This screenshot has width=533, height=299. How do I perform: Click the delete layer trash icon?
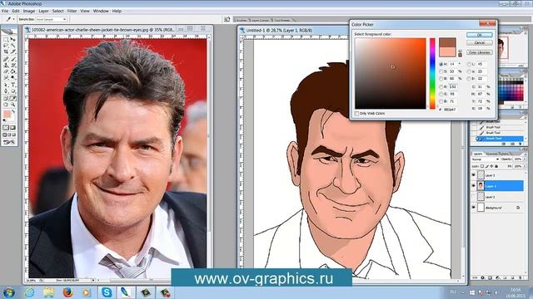tap(520, 277)
